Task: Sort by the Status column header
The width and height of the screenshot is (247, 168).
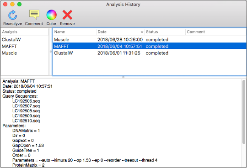Action: pos(165,32)
